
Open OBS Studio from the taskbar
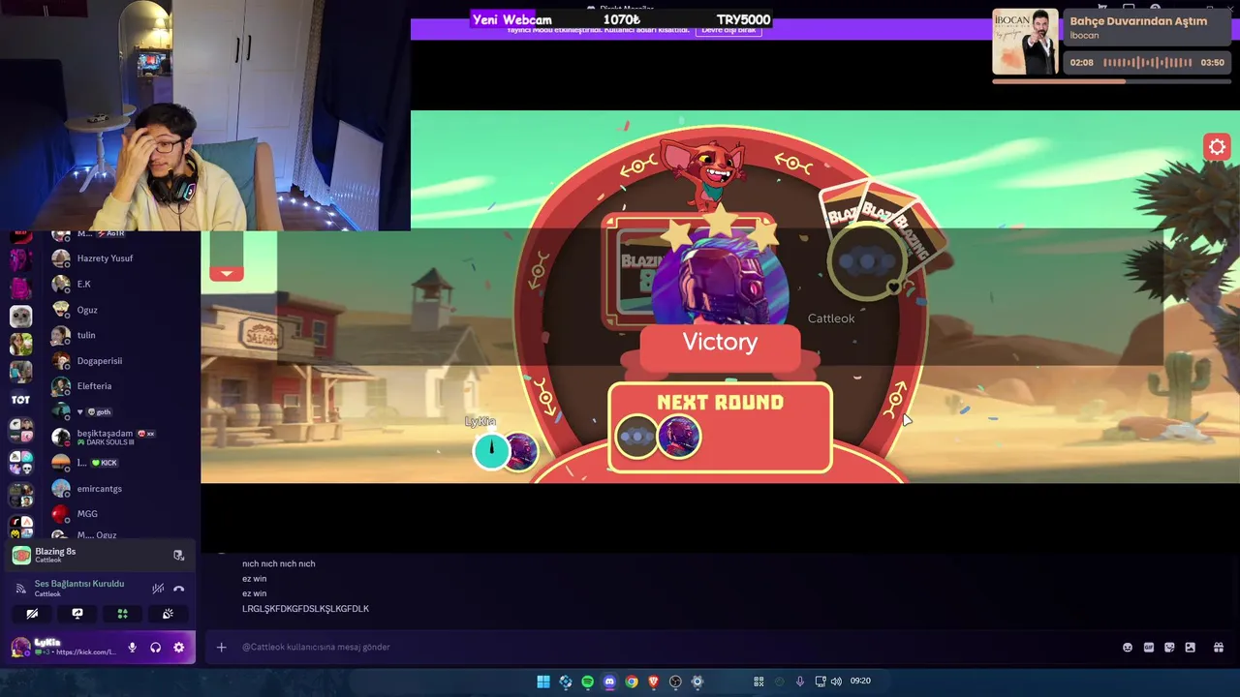coord(675,682)
